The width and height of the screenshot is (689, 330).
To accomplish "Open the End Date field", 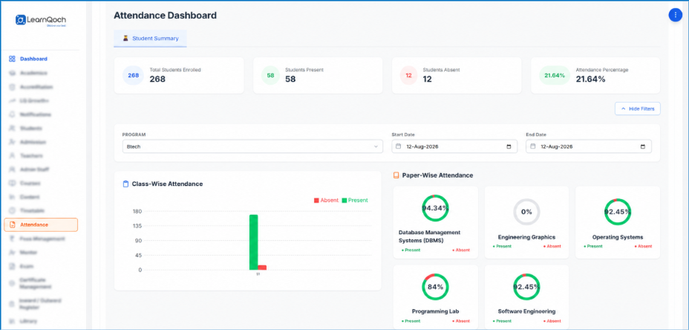I will (589, 146).
